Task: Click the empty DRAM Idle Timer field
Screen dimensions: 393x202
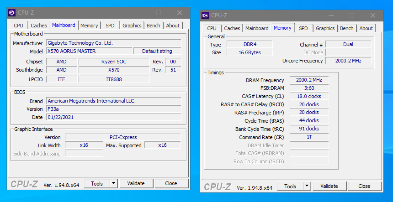Action: [309, 145]
